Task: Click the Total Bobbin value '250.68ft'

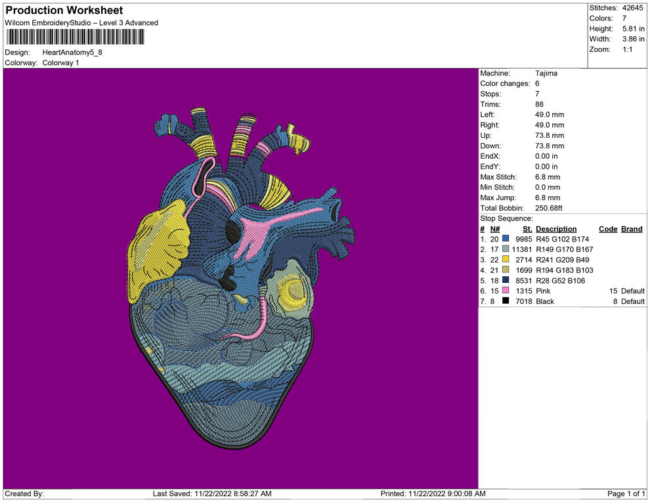Action: point(548,208)
